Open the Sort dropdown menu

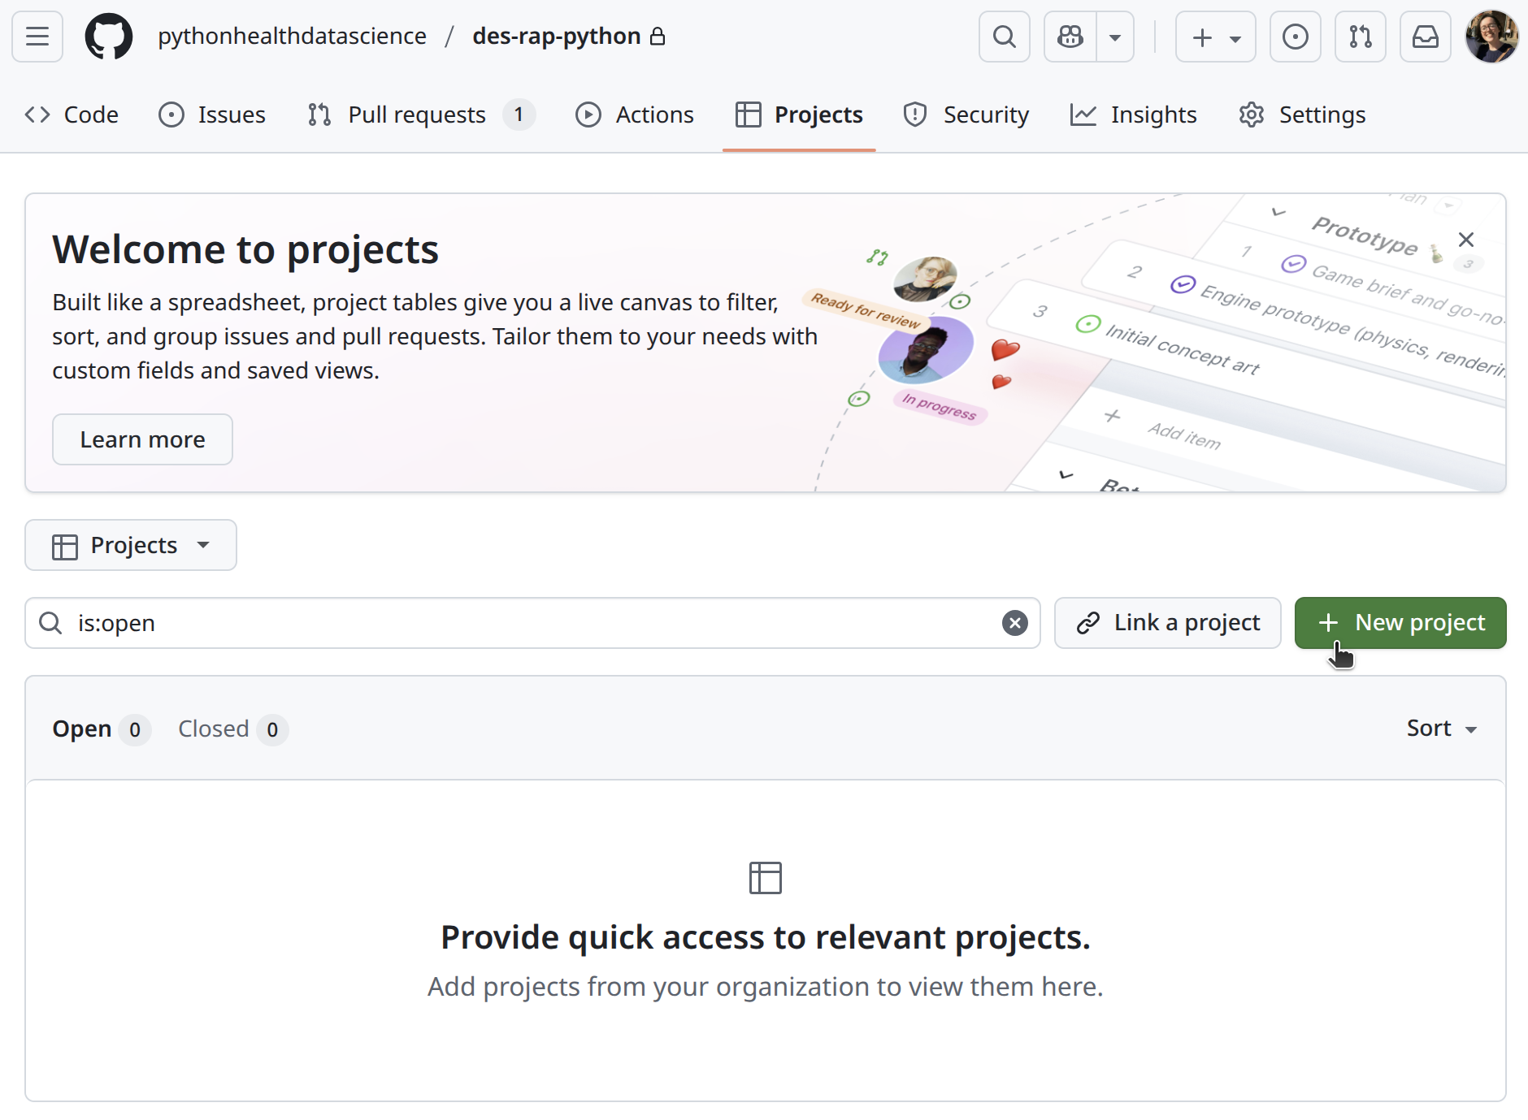click(1441, 729)
